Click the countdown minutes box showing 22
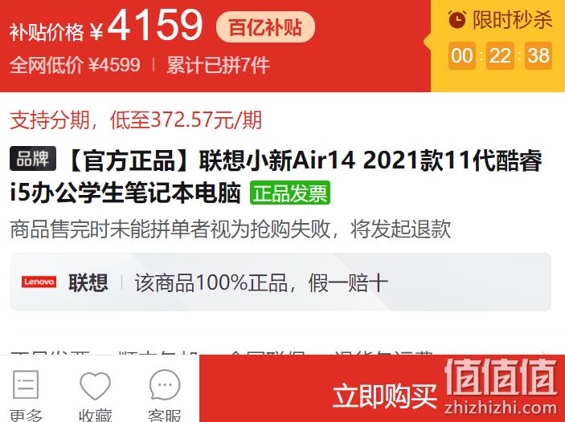This screenshot has width=565, height=422. pos(500,56)
